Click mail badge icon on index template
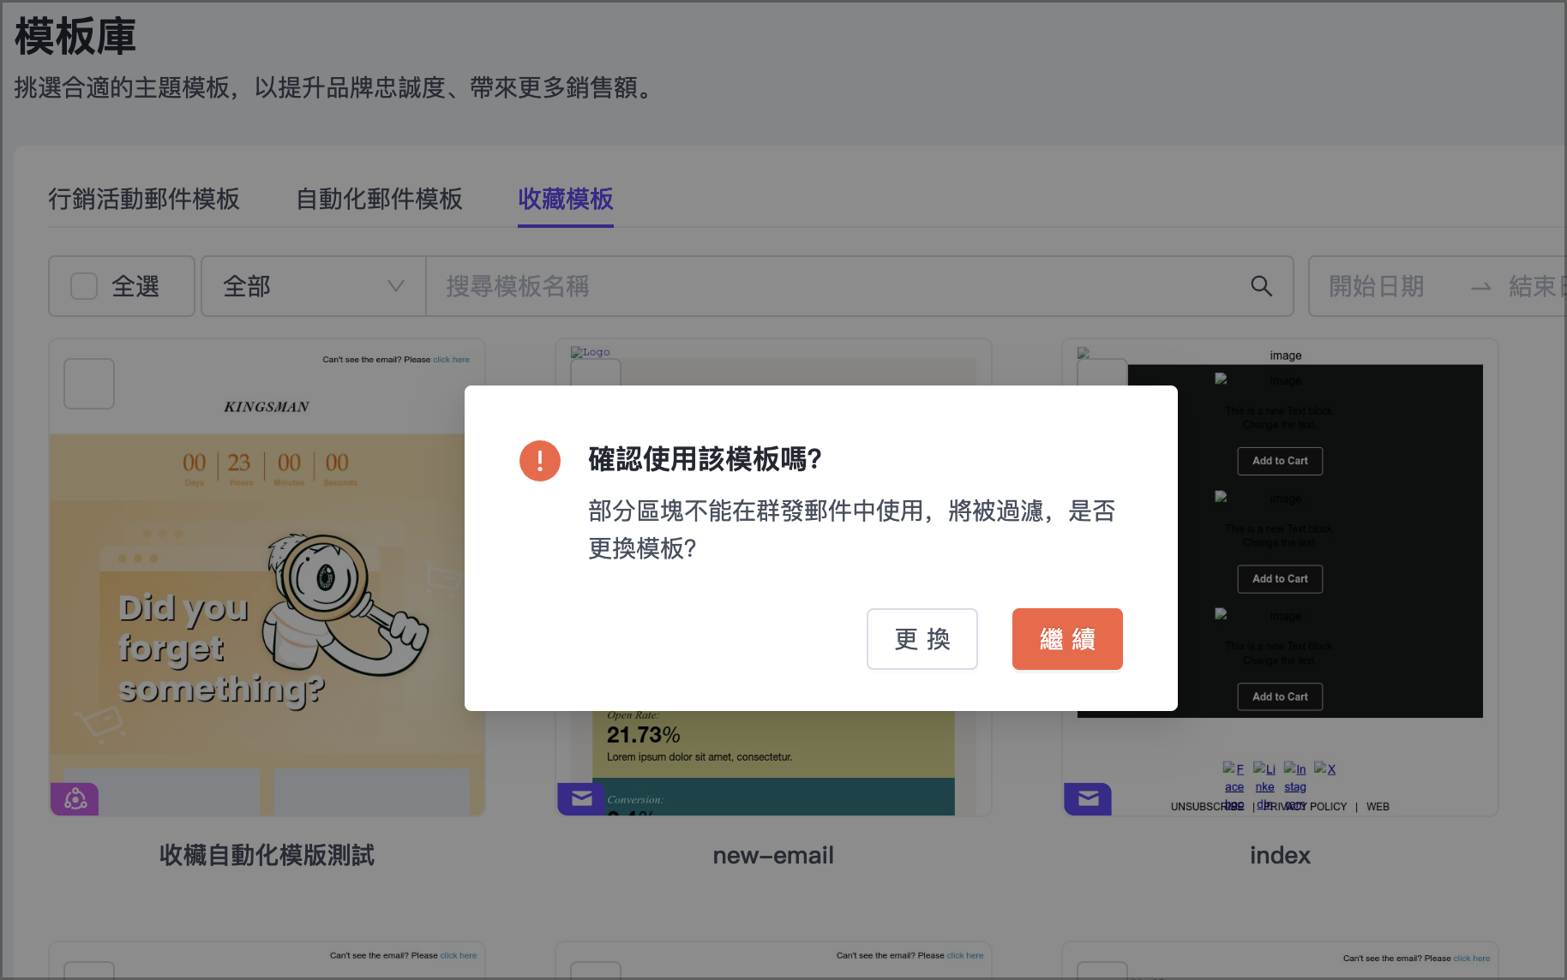Screen dimensions: 1567x980 click(1088, 799)
